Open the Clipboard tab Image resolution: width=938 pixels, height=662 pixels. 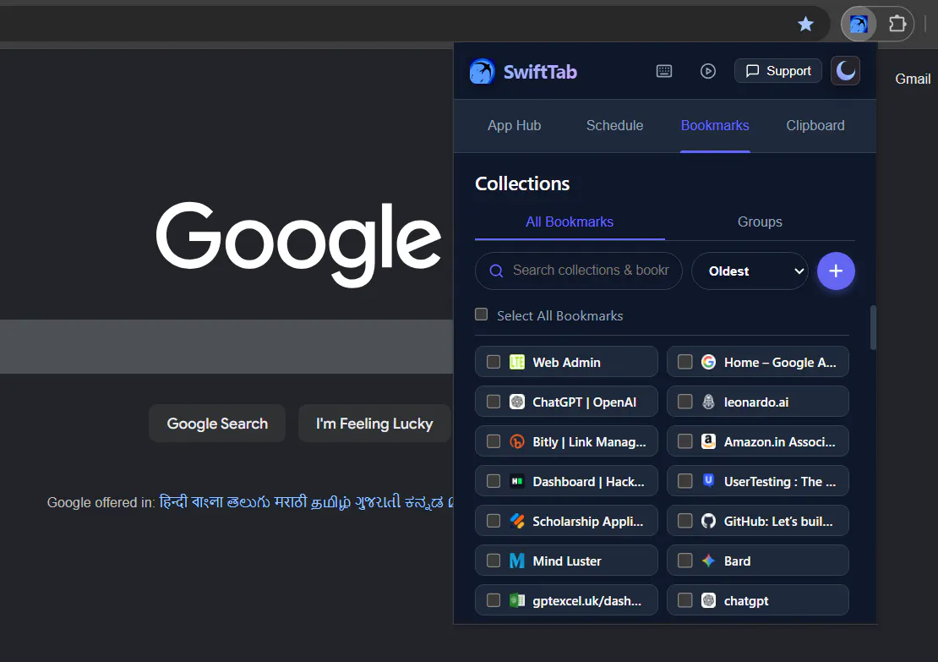click(x=815, y=126)
